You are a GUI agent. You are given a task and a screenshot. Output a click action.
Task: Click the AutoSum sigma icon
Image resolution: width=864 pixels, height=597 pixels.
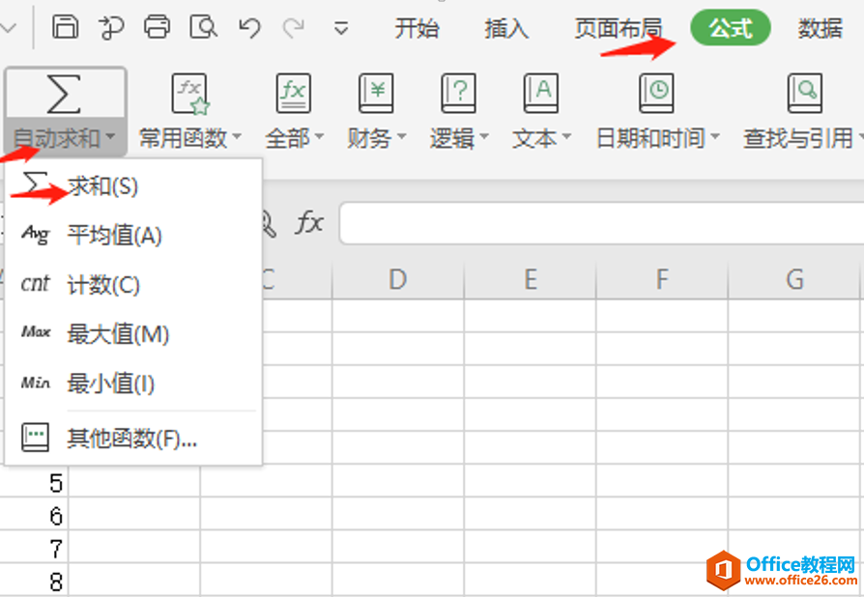(x=64, y=93)
